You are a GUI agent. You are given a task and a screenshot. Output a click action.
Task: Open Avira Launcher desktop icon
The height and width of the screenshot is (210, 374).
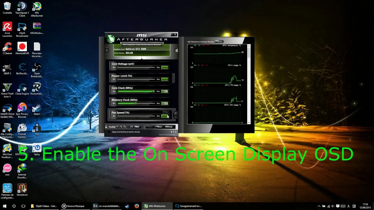7,30
